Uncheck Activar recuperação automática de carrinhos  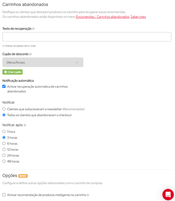pos(4,86)
